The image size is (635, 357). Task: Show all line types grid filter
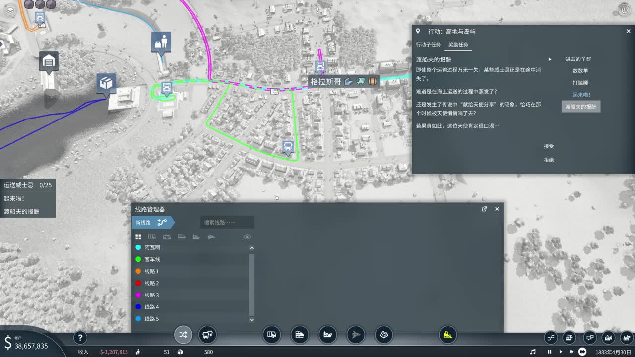(138, 237)
